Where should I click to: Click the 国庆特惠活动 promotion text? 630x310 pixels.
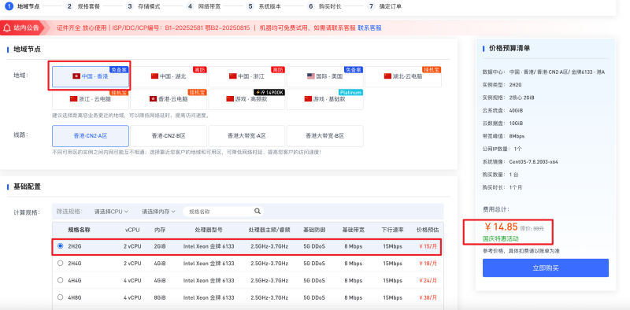(x=500, y=238)
